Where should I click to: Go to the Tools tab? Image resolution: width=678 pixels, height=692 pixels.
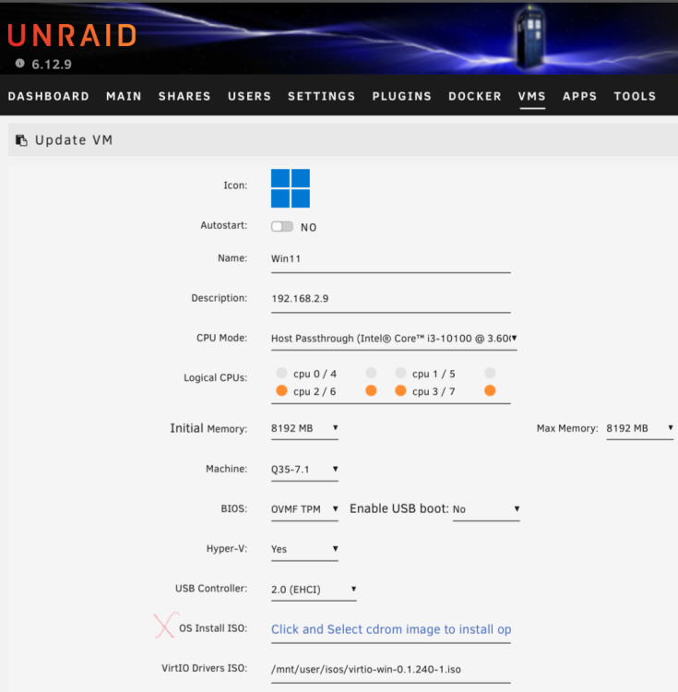tap(635, 96)
